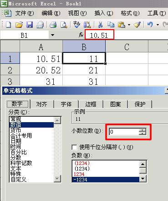Cut the selection with the scissors icon
The width and height of the screenshot is (168, 201).
(100, 25)
